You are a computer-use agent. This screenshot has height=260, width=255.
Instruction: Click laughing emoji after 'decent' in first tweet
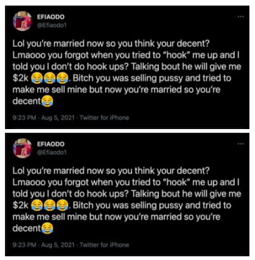tap(47, 101)
